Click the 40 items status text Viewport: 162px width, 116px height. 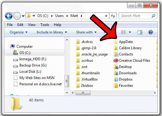tap(36, 100)
